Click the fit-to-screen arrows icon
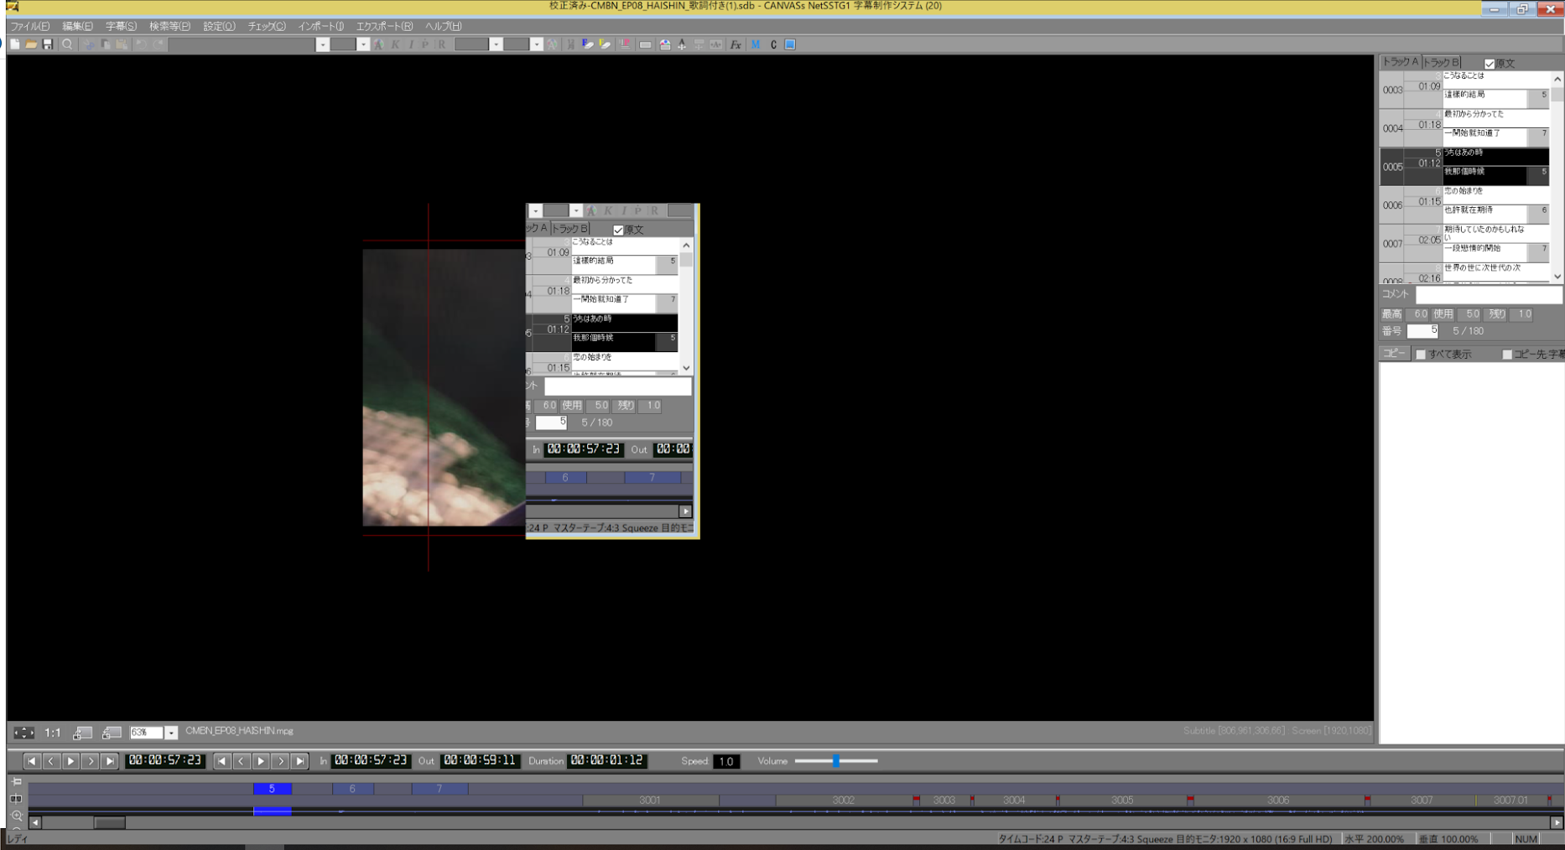The height and width of the screenshot is (850, 1565). coord(23,733)
